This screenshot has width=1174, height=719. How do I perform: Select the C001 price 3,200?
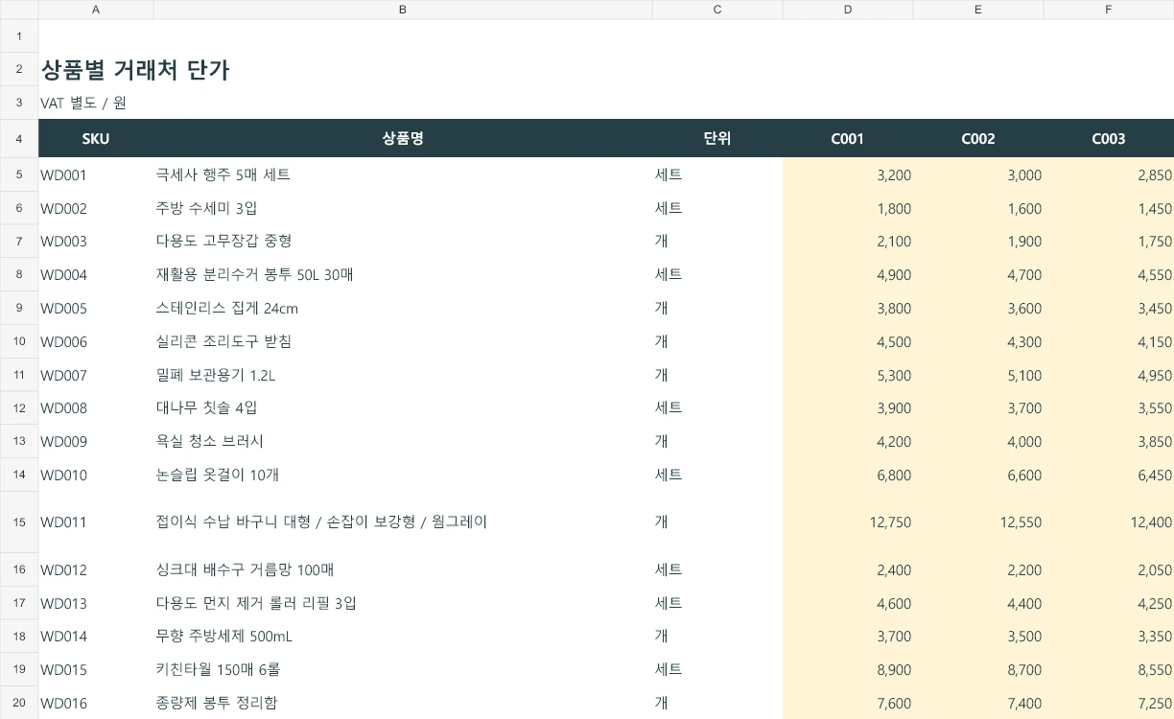pyautogui.click(x=848, y=174)
